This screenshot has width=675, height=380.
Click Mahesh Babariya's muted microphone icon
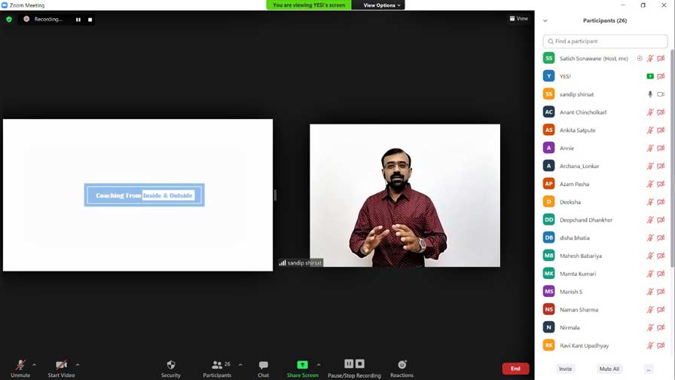coord(650,256)
